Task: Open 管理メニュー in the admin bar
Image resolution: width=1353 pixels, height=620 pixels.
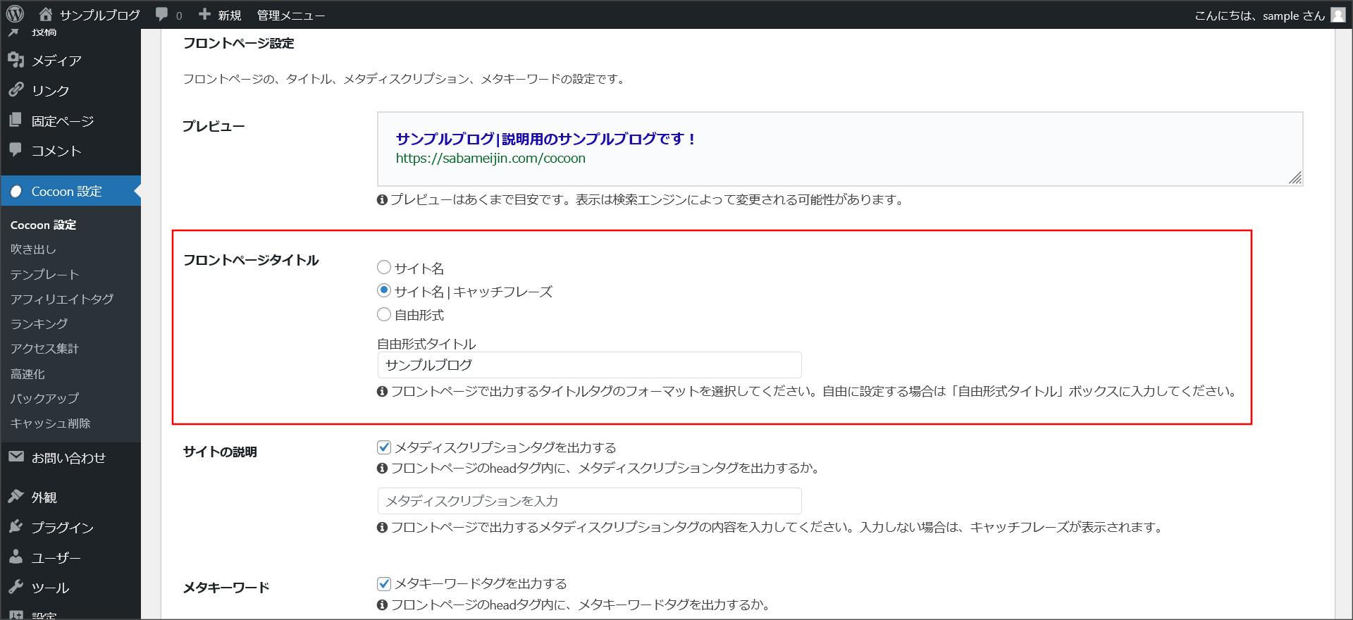Action: (x=290, y=15)
